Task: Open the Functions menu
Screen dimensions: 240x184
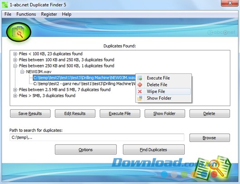Action: click(x=26, y=14)
